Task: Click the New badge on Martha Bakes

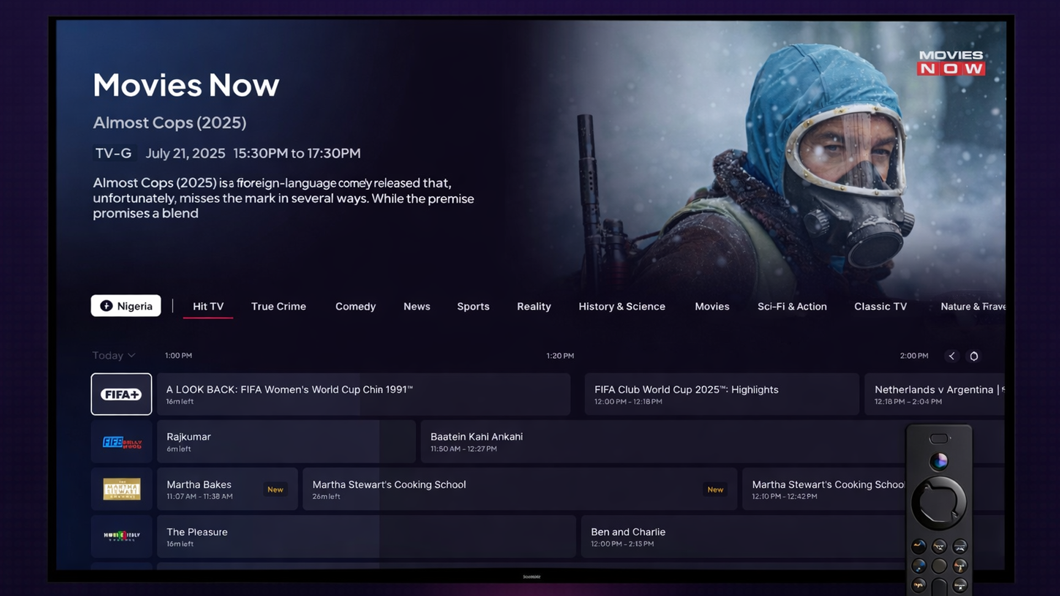Action: 275,489
